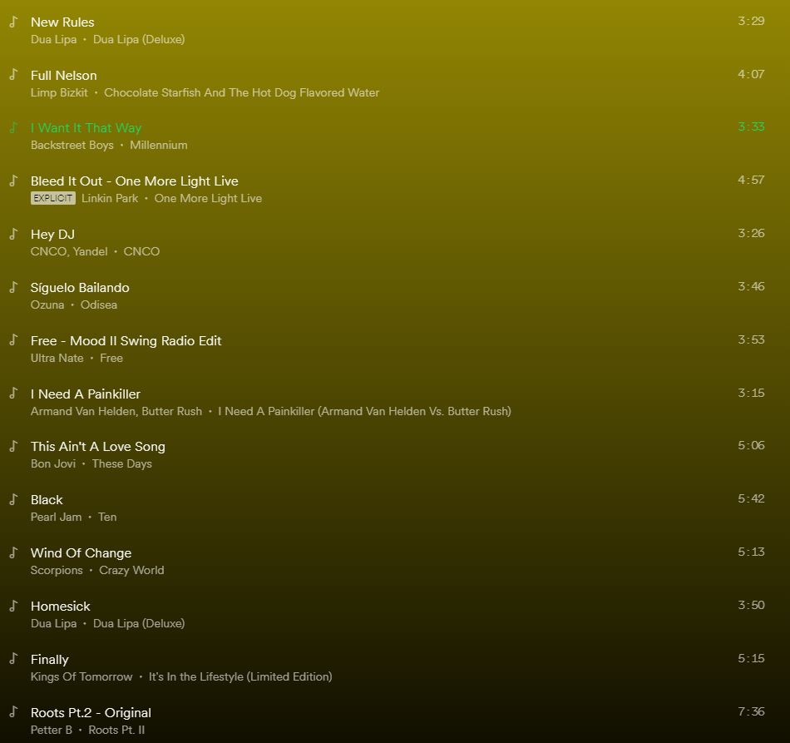The height and width of the screenshot is (743, 790).
Task: Click the note icon for Roots Pt.2 - Original
Action: [x=13, y=711]
